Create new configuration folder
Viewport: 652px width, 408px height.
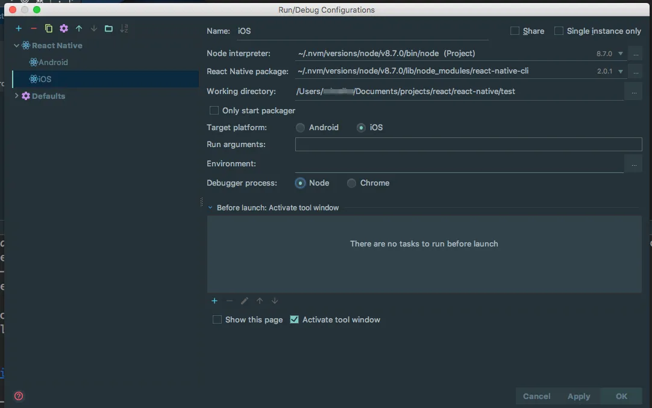[108, 28]
